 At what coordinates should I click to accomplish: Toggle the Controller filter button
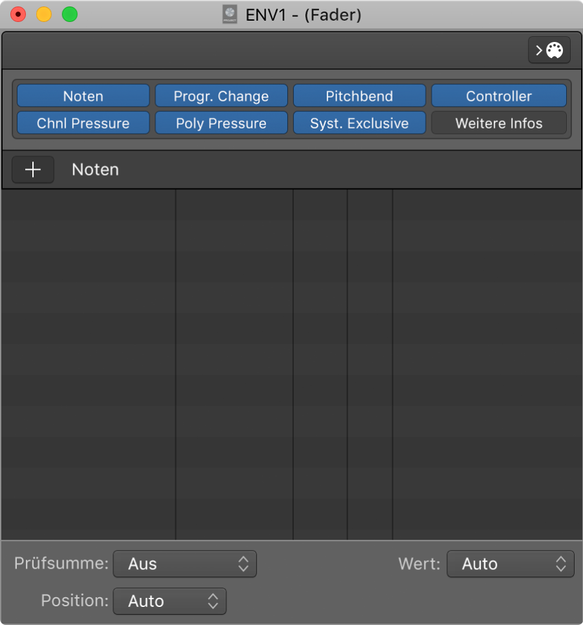click(498, 96)
